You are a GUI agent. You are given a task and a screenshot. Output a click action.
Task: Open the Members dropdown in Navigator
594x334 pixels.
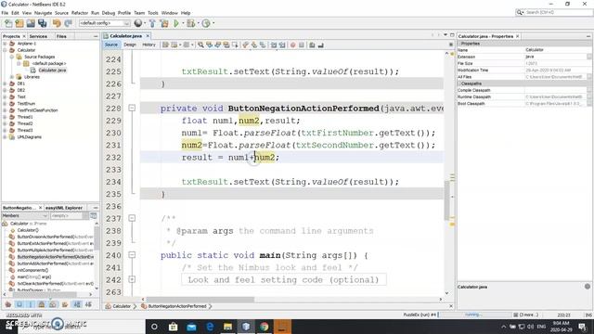pyautogui.click(x=25, y=216)
